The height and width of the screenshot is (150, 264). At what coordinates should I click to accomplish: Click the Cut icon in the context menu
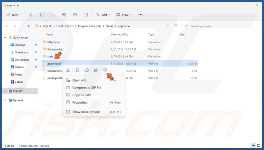click(x=68, y=70)
